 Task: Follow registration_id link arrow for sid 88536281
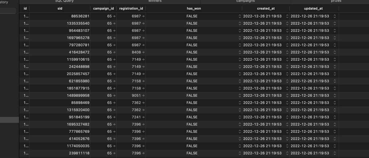click(143, 16)
